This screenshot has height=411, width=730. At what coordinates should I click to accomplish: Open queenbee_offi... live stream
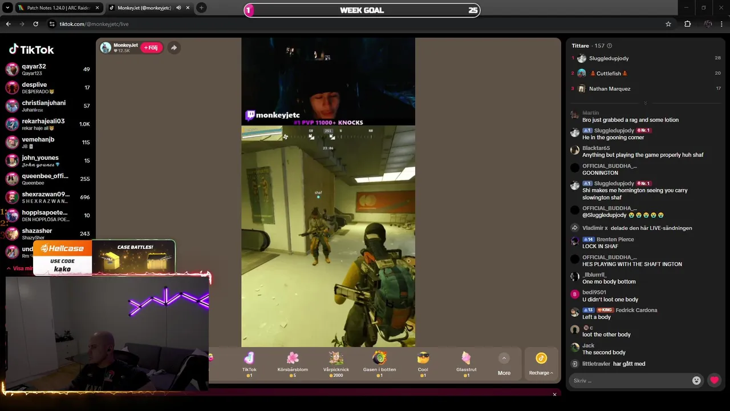[x=48, y=179]
